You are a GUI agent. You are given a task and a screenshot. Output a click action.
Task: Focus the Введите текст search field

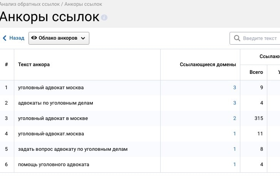[260, 38]
